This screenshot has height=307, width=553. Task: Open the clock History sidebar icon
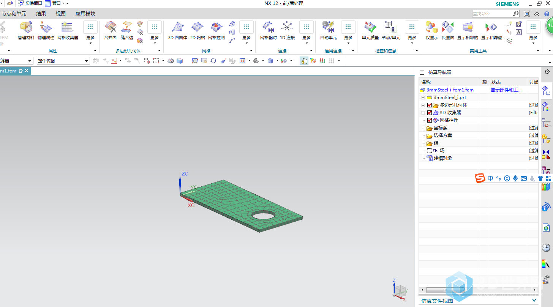click(x=546, y=248)
